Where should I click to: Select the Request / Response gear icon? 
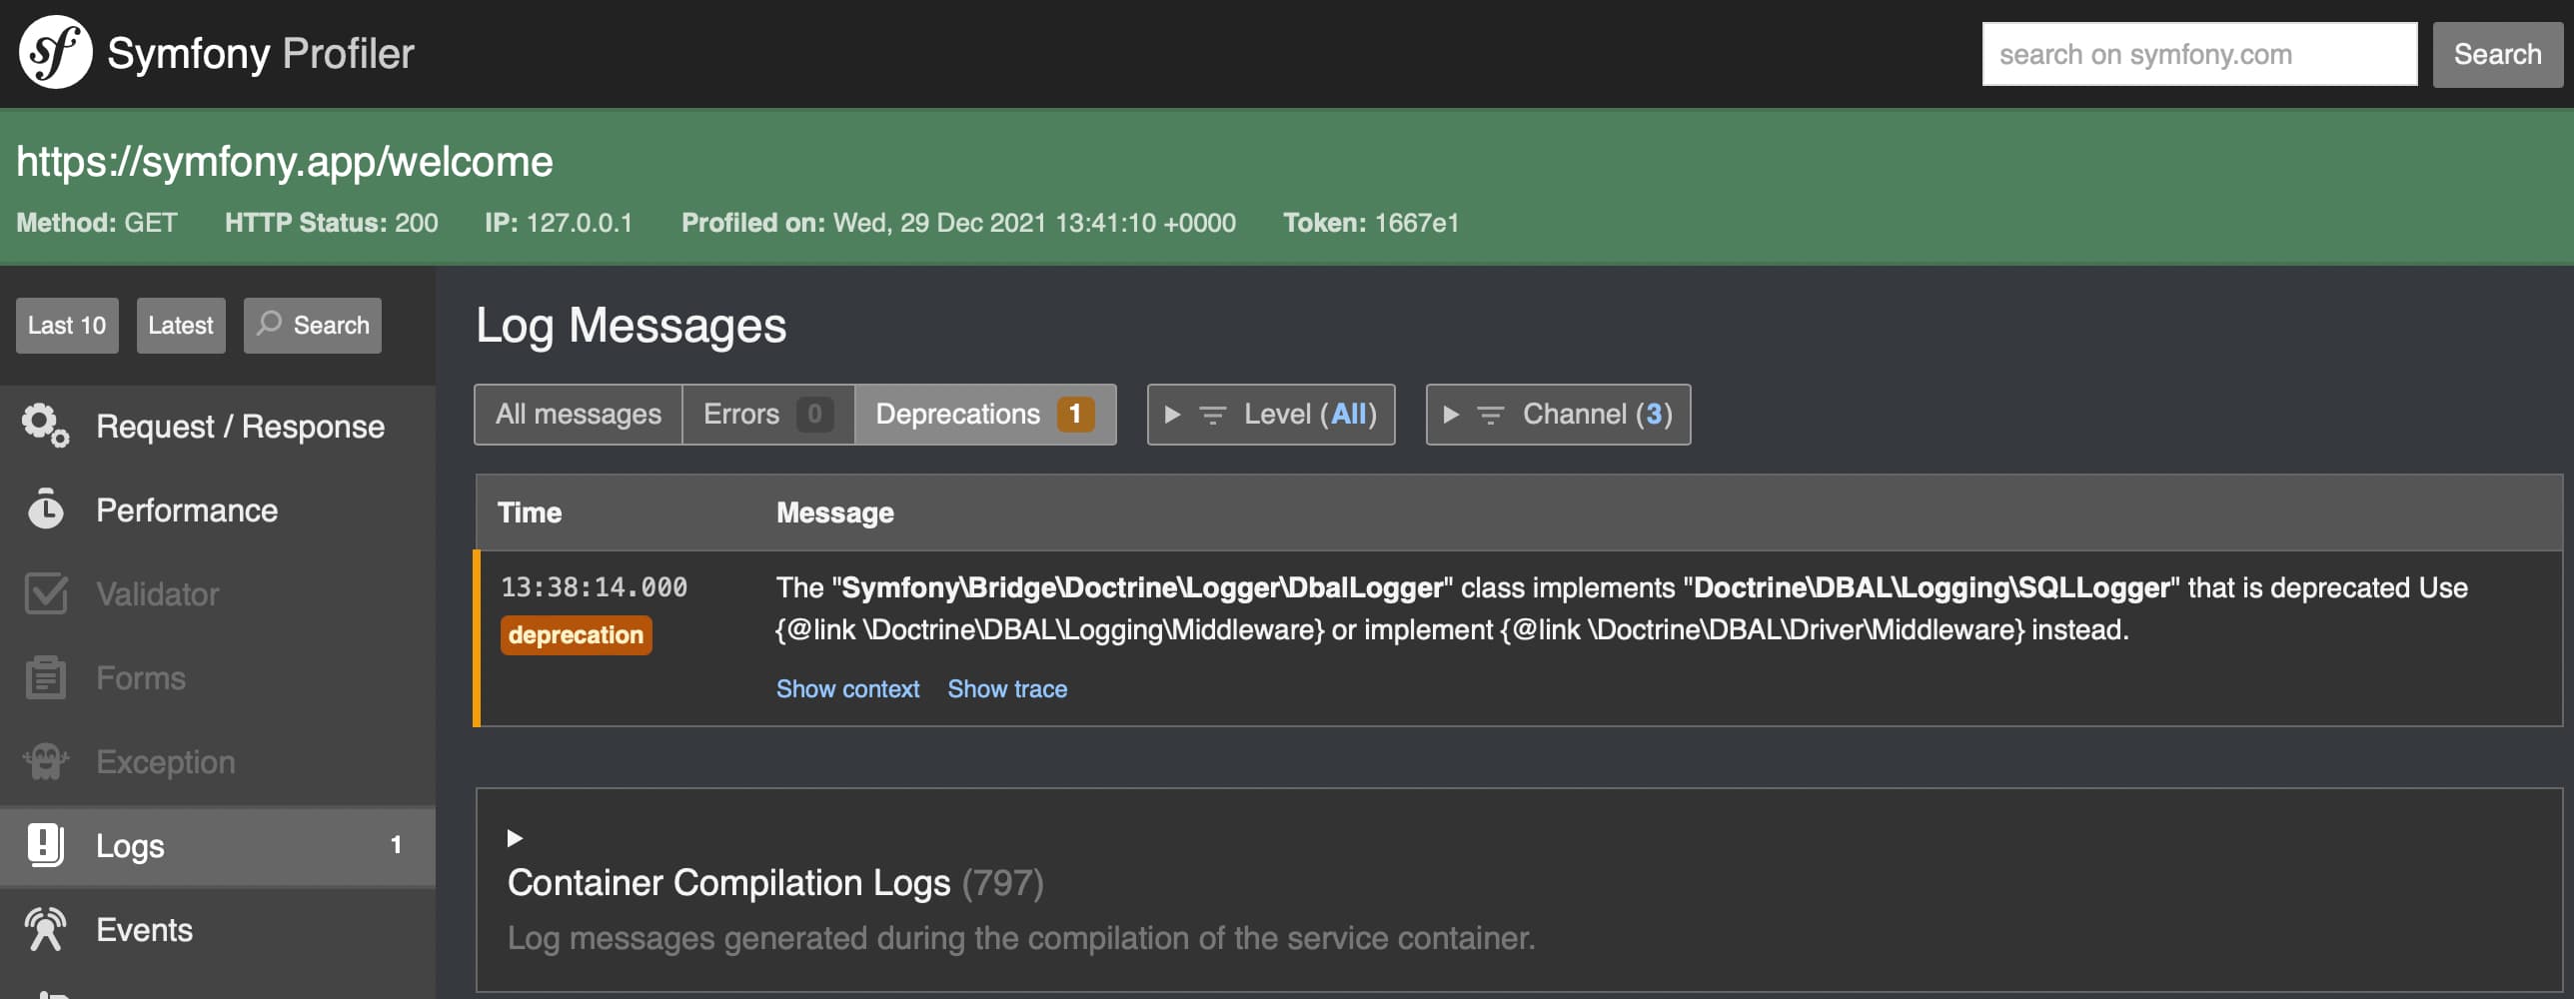pyautogui.click(x=43, y=426)
